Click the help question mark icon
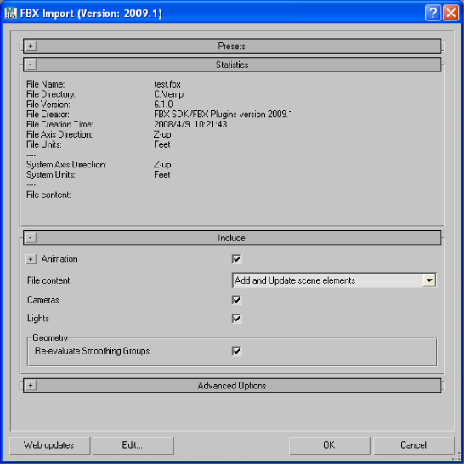The width and height of the screenshot is (464, 464). 433,13
